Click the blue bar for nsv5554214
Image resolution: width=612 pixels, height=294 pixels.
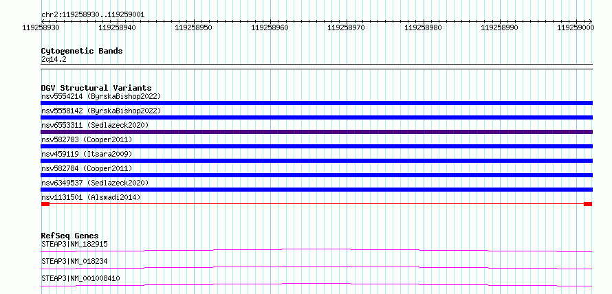tap(316, 103)
